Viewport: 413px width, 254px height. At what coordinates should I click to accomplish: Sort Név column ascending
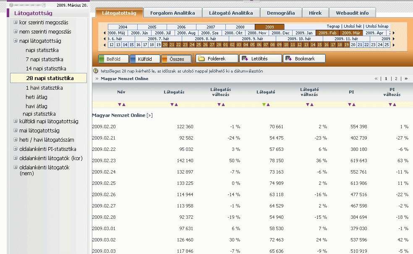coord(124,105)
